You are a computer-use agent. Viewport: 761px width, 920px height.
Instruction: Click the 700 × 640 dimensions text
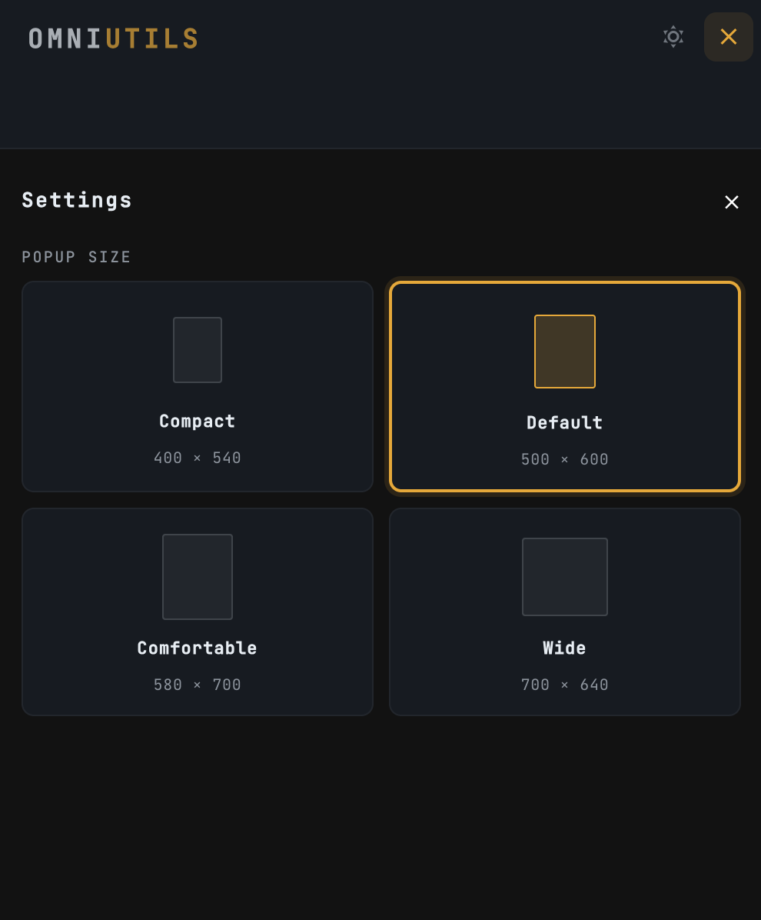tap(564, 685)
